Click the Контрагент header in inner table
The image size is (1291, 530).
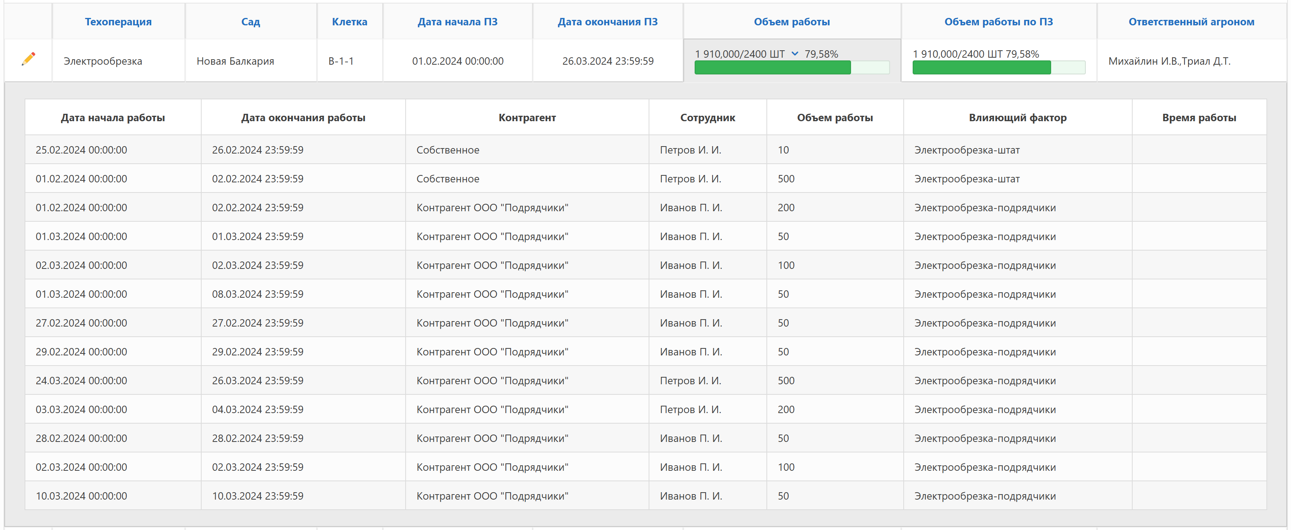pyautogui.click(x=527, y=118)
